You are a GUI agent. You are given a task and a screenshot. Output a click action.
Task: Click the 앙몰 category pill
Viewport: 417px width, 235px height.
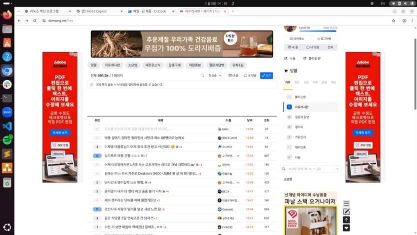point(93,65)
